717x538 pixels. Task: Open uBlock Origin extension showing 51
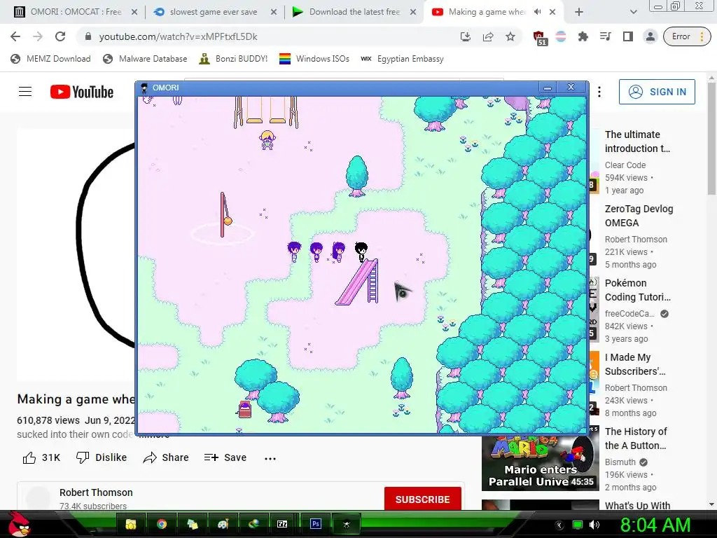point(540,38)
